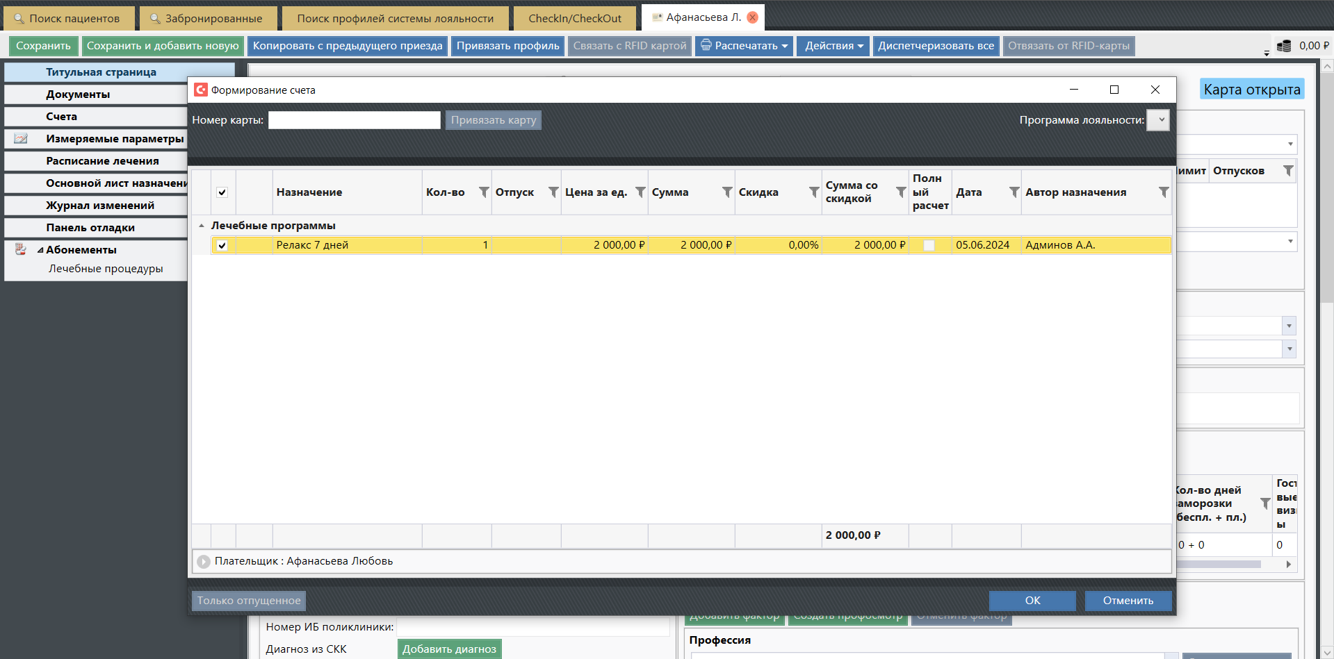Open the Программа лояльности dropdown
Screen dimensions: 1334x659
(1158, 120)
